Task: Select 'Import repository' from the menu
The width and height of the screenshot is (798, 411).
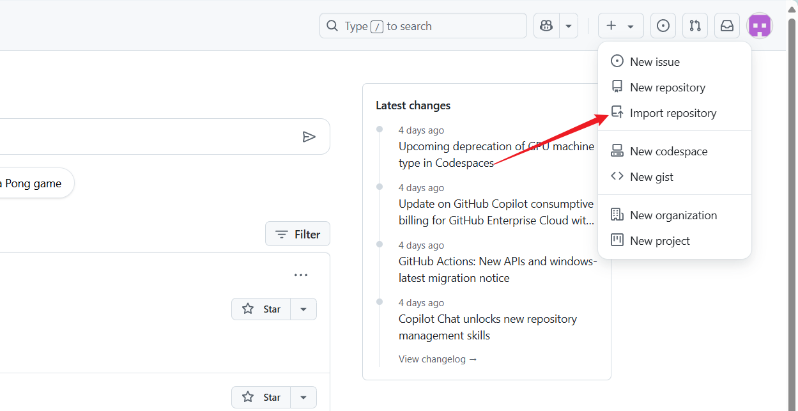Action: click(675, 113)
